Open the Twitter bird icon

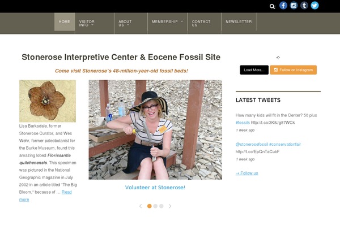314,6
